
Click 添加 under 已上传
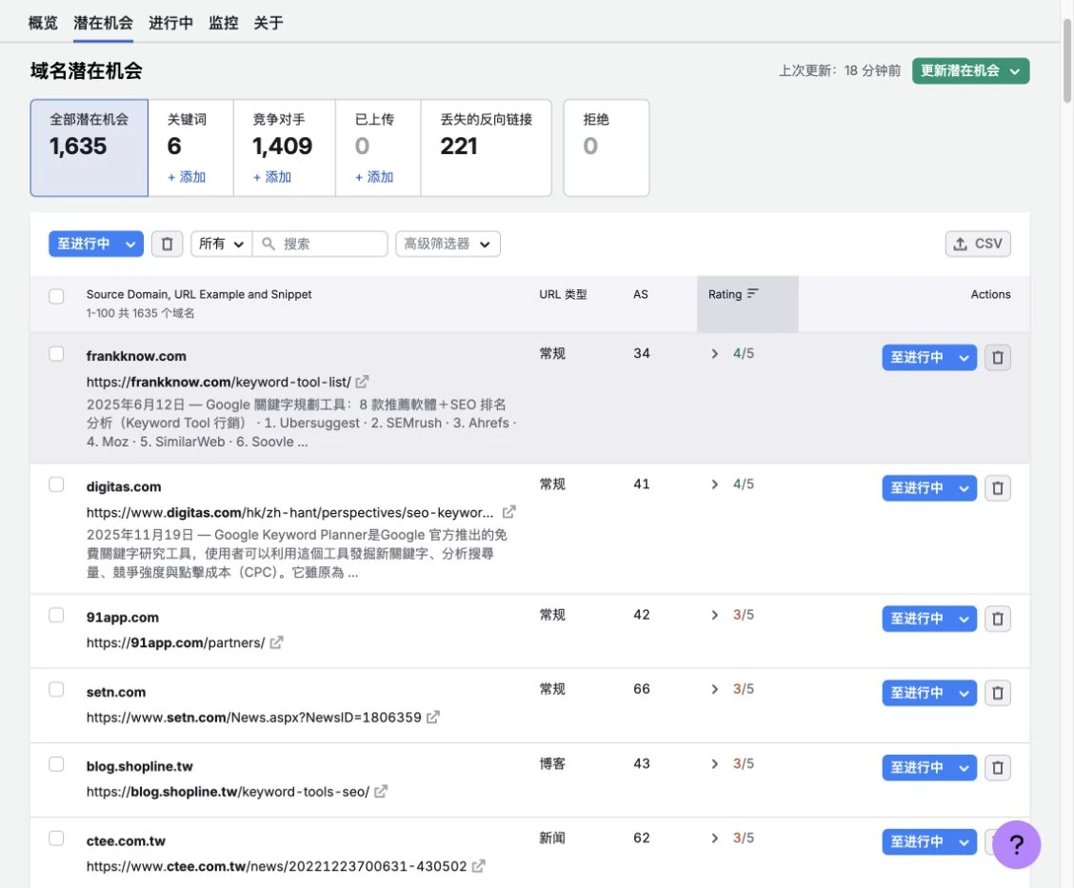tap(375, 177)
